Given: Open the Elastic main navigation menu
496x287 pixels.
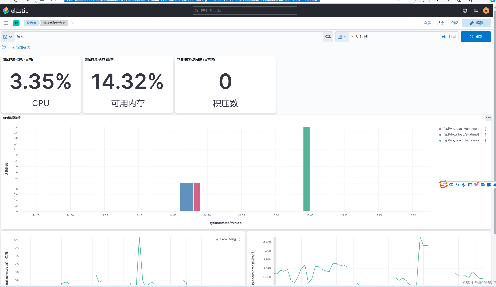Looking at the screenshot, I should (6, 23).
